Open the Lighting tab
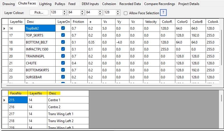Viewport: 224px width, 131px height. (x=45, y=4)
